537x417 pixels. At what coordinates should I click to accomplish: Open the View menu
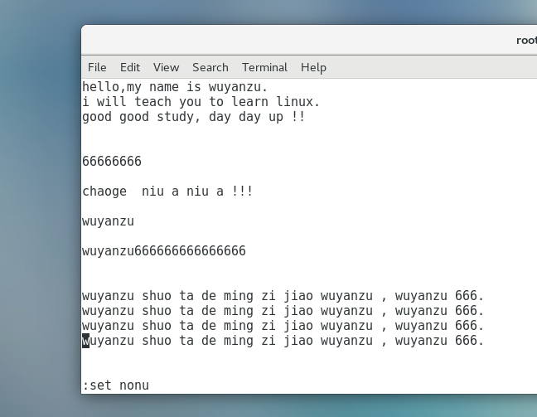coord(166,67)
